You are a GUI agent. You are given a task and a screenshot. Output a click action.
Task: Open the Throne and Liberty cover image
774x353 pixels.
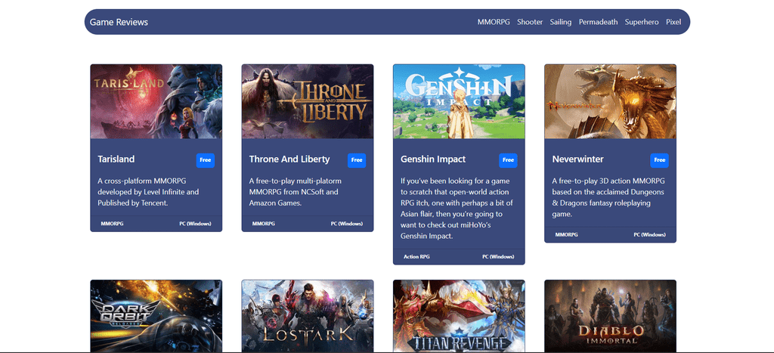click(308, 101)
